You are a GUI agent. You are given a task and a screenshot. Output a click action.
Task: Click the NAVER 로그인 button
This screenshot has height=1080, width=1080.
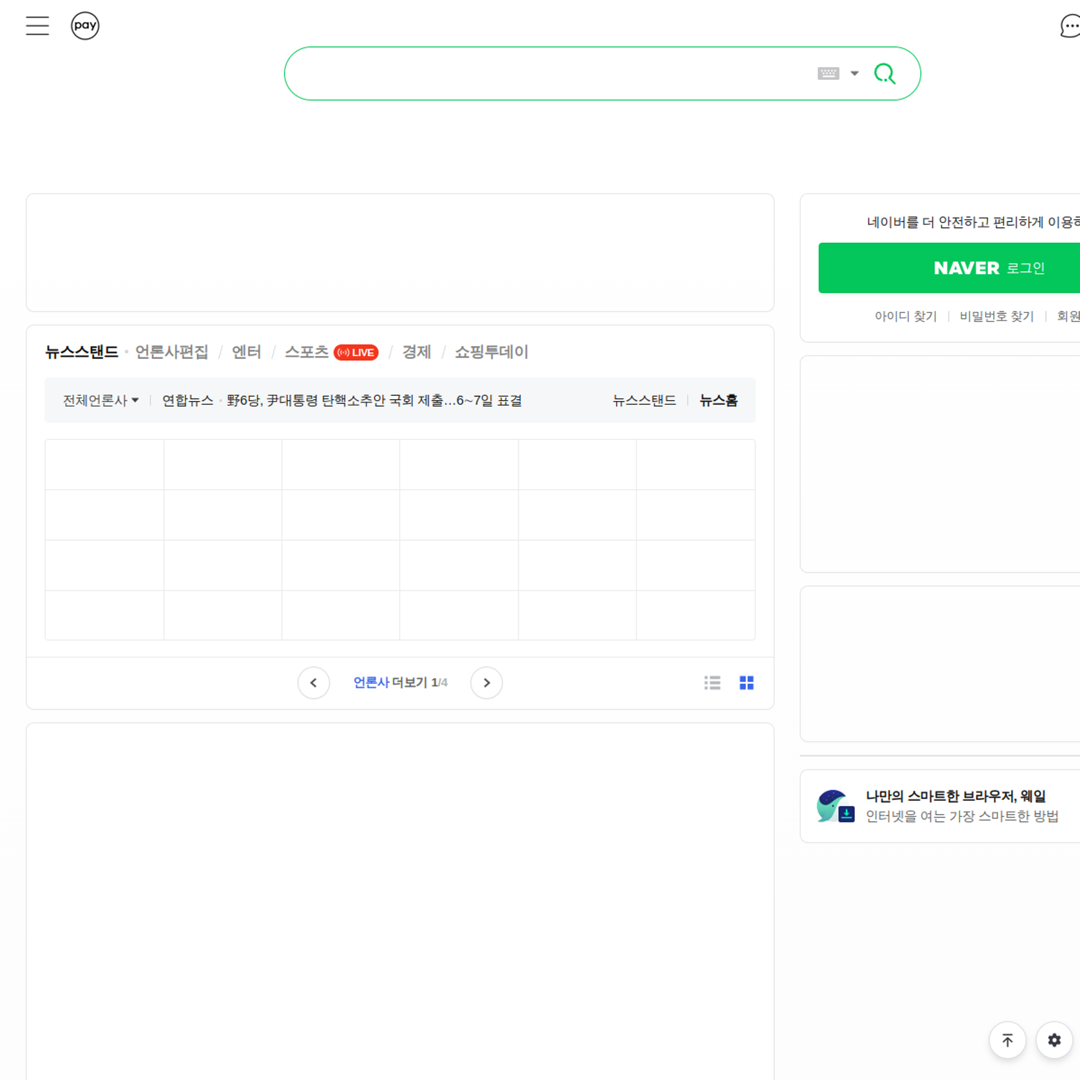click(x=949, y=268)
